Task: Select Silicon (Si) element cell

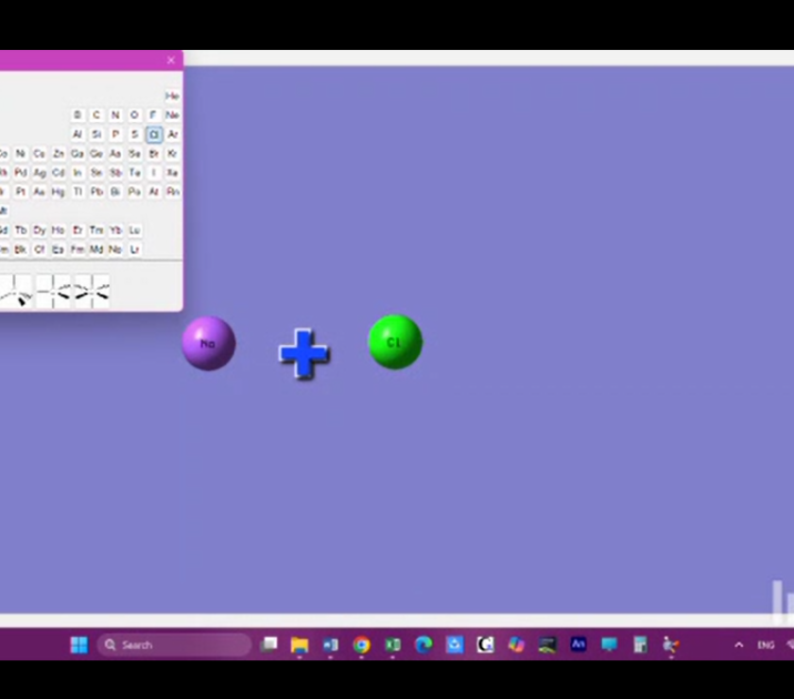Action: coord(96,134)
